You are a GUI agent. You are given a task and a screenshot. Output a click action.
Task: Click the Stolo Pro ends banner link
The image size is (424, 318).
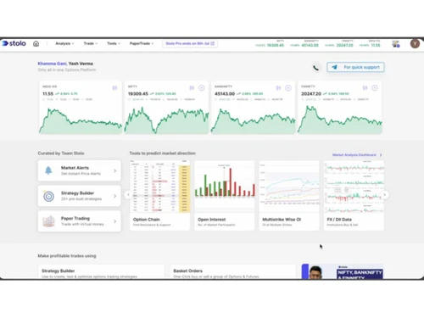[x=190, y=43]
